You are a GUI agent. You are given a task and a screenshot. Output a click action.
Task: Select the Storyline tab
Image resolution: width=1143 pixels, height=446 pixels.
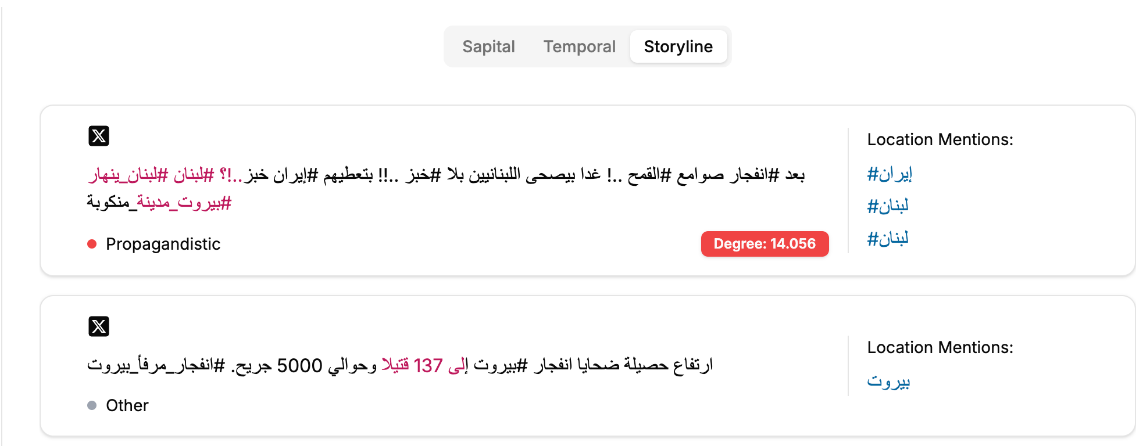tap(678, 46)
